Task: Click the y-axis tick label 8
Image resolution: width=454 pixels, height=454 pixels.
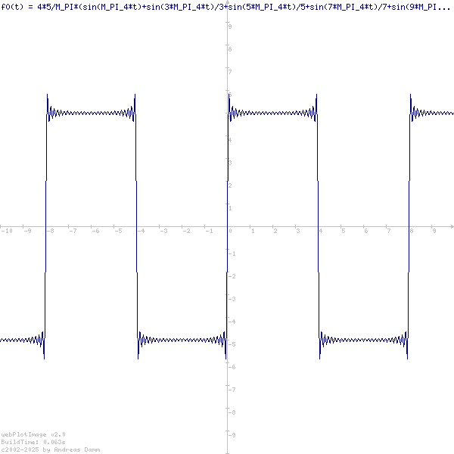Action: [x=230, y=49]
